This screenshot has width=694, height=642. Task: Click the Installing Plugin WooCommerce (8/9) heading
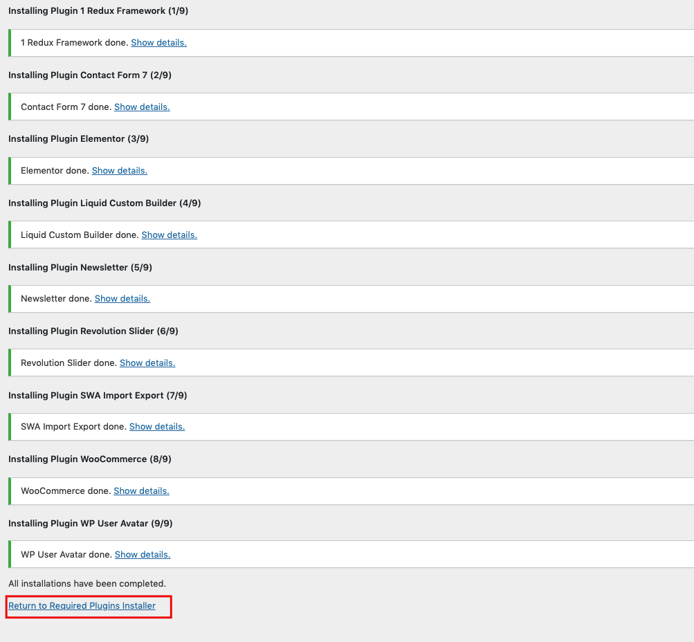click(x=89, y=459)
